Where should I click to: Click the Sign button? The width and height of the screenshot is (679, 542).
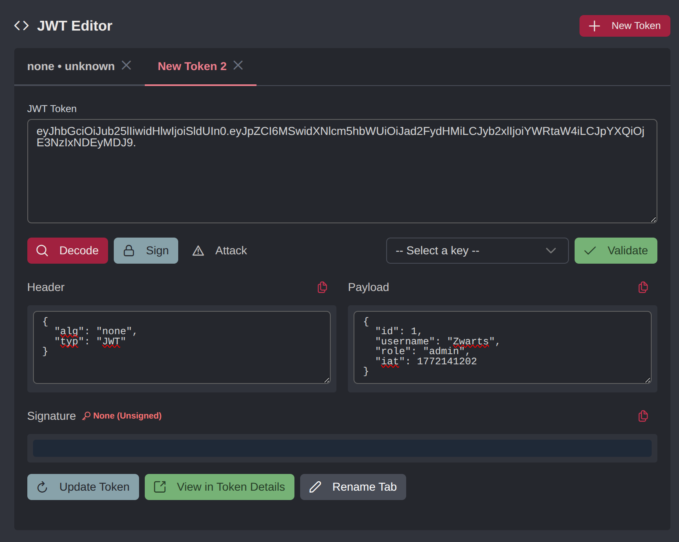tap(146, 251)
